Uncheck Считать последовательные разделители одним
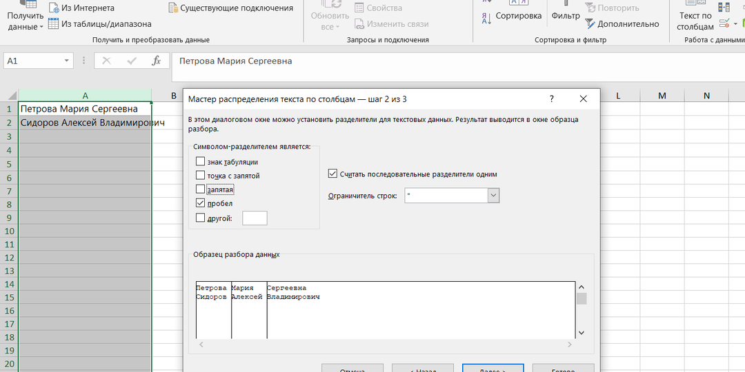 [332, 174]
